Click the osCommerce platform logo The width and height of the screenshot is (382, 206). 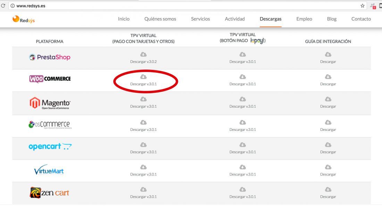[50, 125]
